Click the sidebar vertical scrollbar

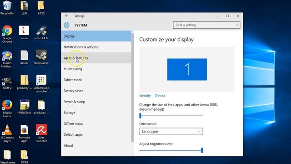(132, 87)
